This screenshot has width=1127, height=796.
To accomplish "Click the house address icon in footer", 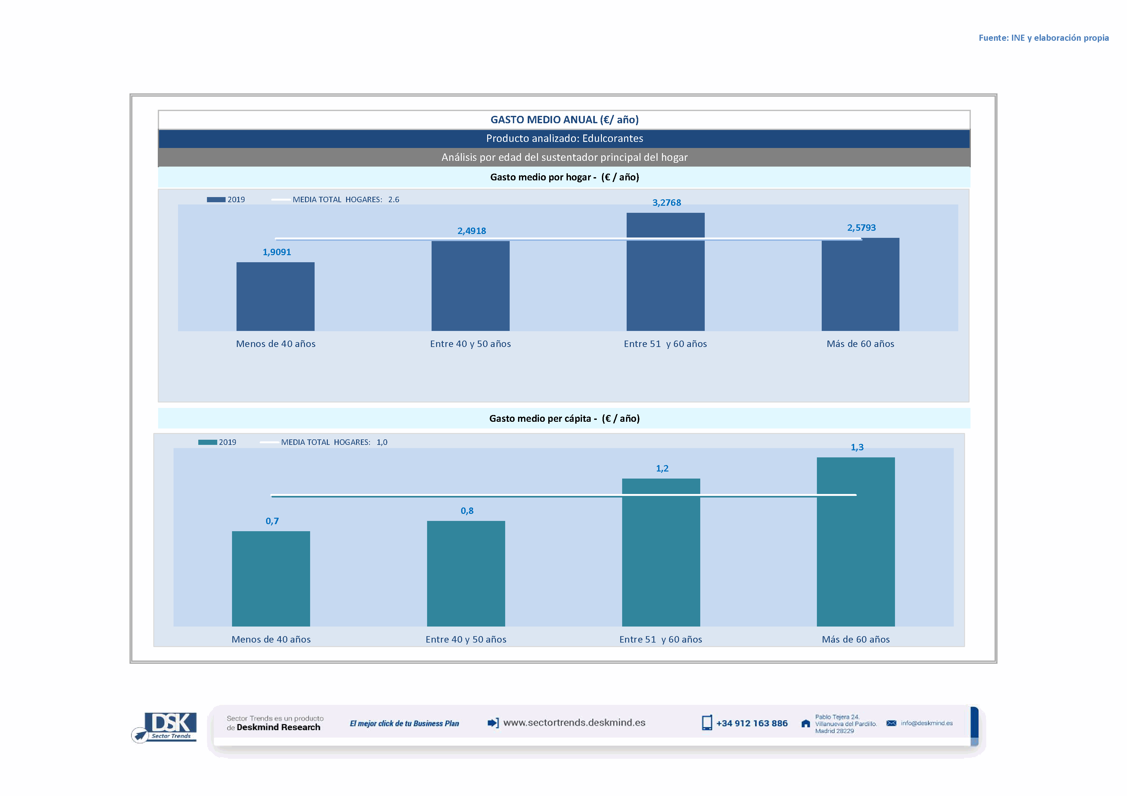I will coord(806,724).
